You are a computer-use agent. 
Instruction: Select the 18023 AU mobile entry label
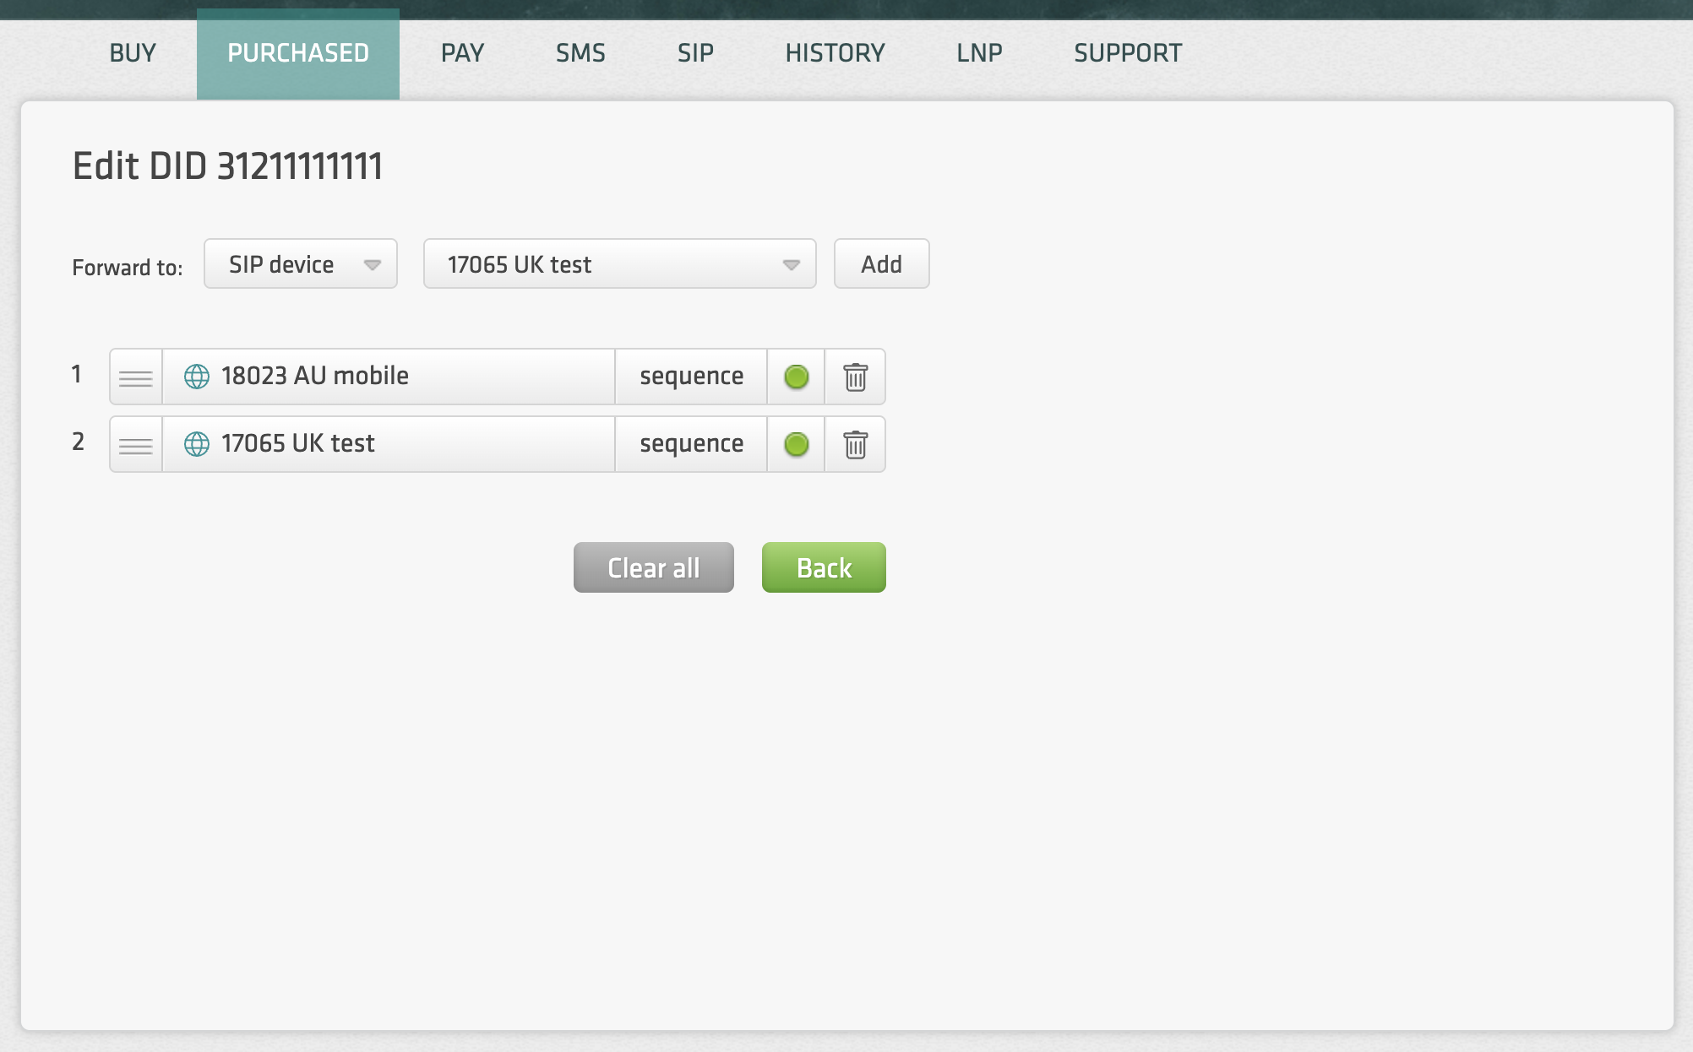tap(315, 376)
